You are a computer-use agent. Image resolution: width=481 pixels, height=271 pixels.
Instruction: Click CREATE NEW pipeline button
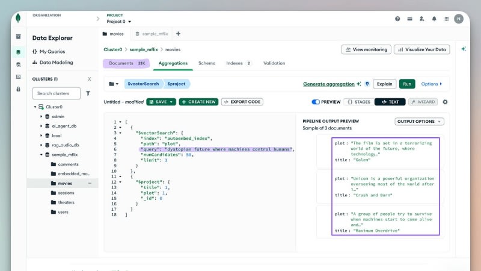tap(198, 102)
